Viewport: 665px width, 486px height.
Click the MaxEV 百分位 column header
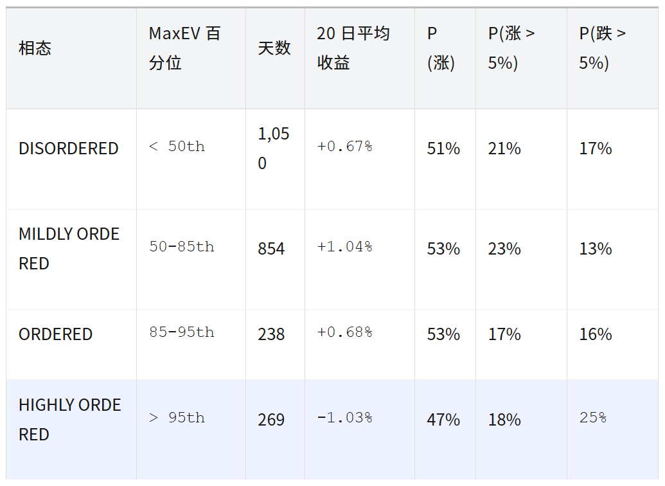click(185, 48)
